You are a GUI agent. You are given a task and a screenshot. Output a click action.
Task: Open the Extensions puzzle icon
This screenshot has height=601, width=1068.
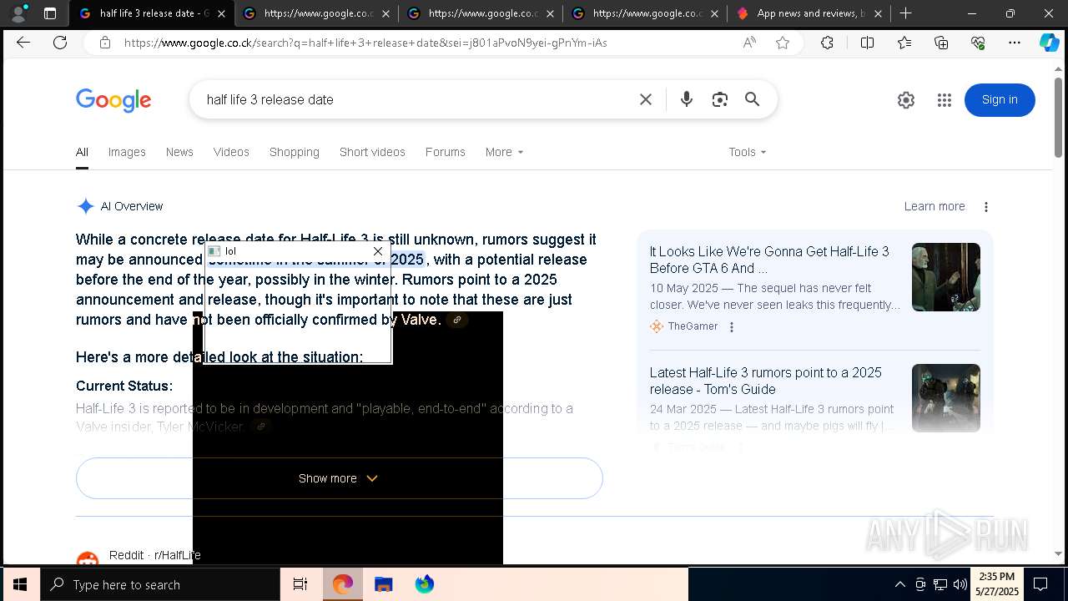click(827, 43)
